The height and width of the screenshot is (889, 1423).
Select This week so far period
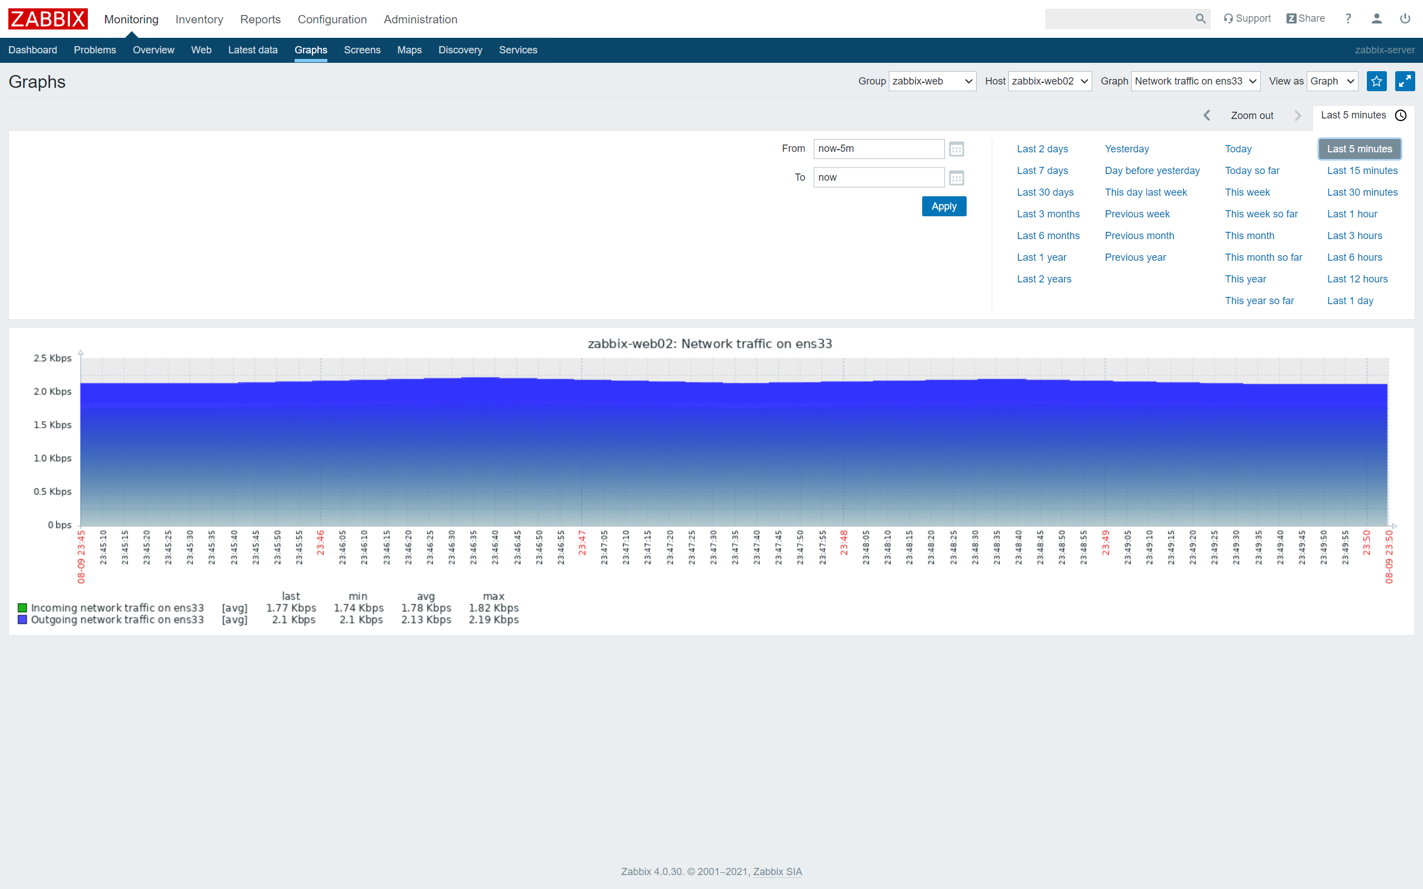click(1261, 214)
